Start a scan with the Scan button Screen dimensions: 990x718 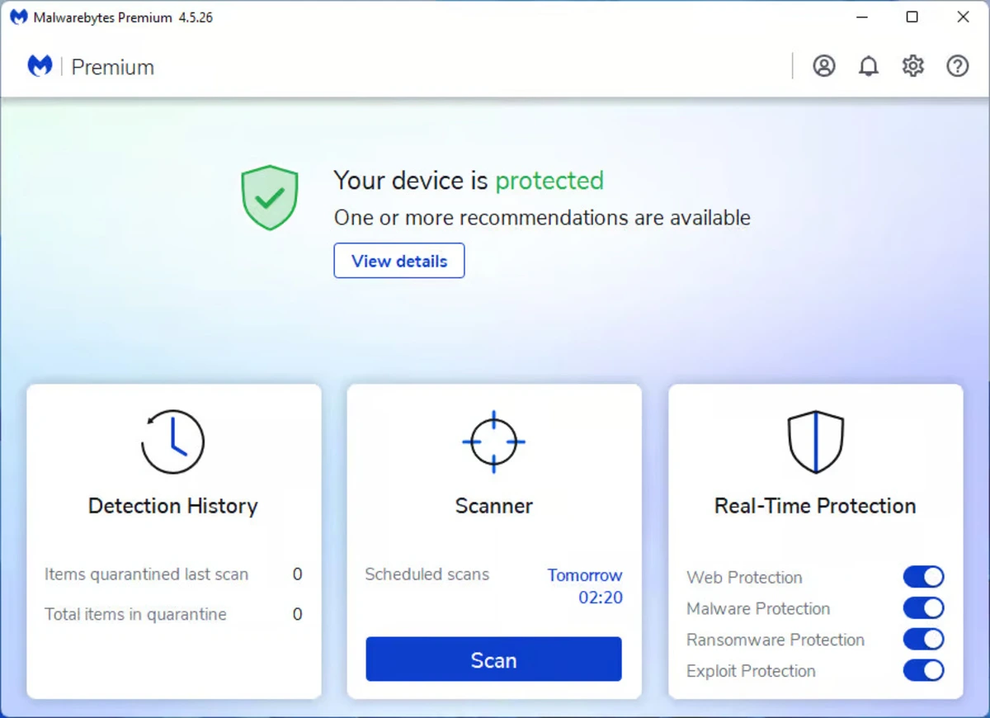point(493,659)
